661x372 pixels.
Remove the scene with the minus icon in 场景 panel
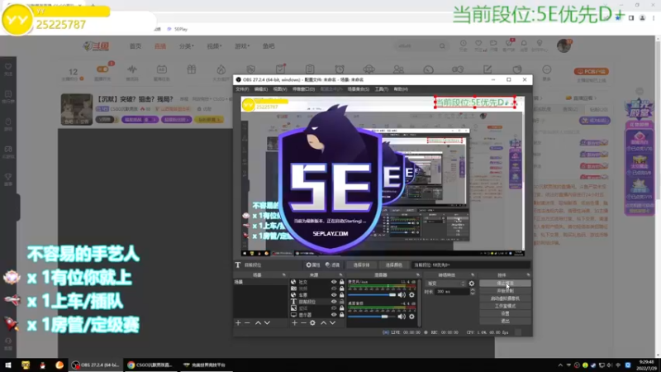[247, 323]
